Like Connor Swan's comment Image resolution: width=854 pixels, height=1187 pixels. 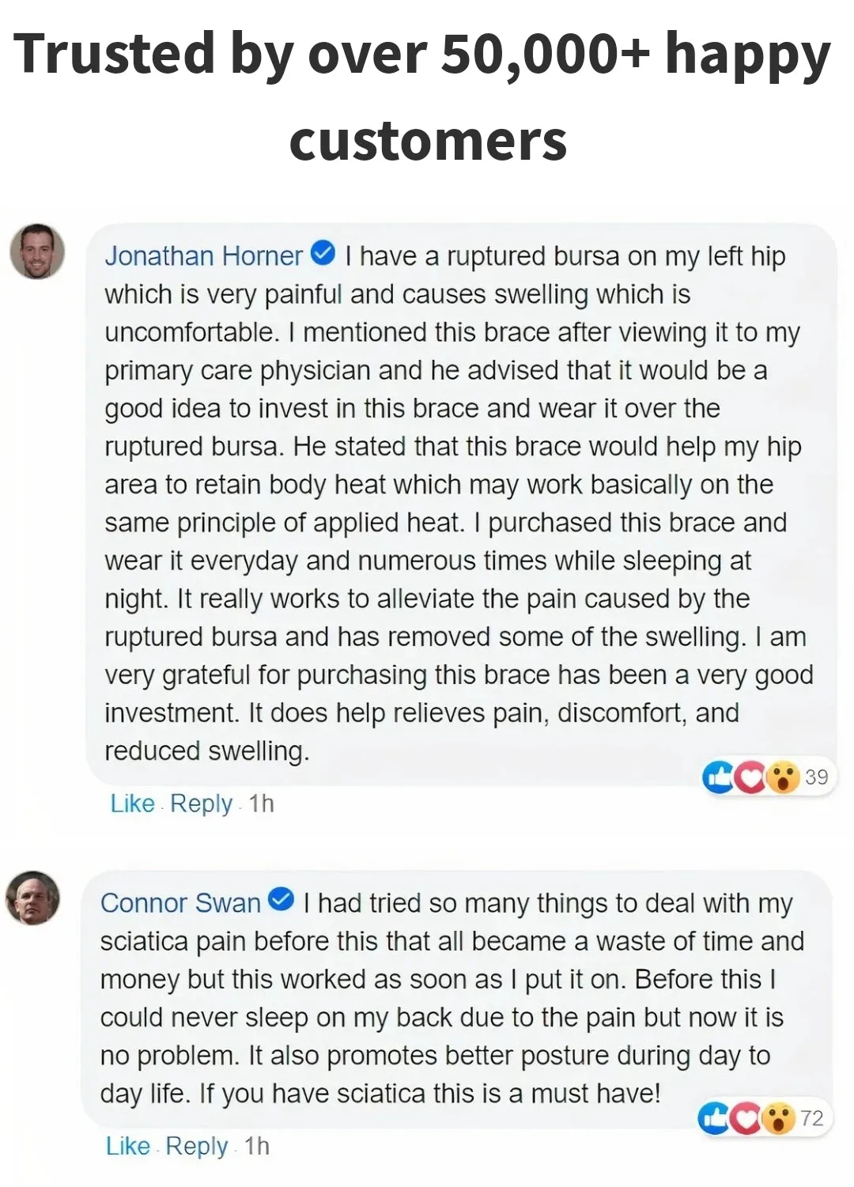127,1146
